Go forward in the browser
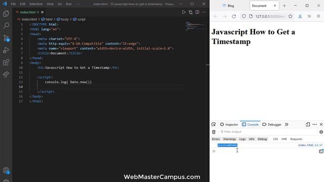This screenshot has height=182, width=324. pyautogui.click(x=225, y=16)
